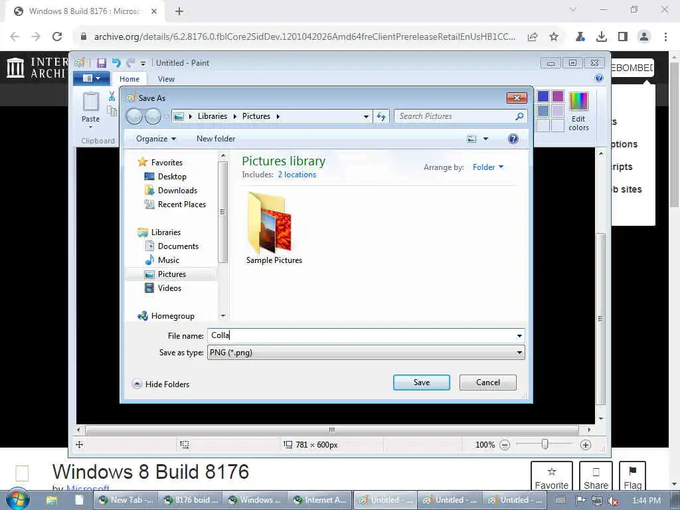Select Videos library in navigation pane

click(x=169, y=288)
